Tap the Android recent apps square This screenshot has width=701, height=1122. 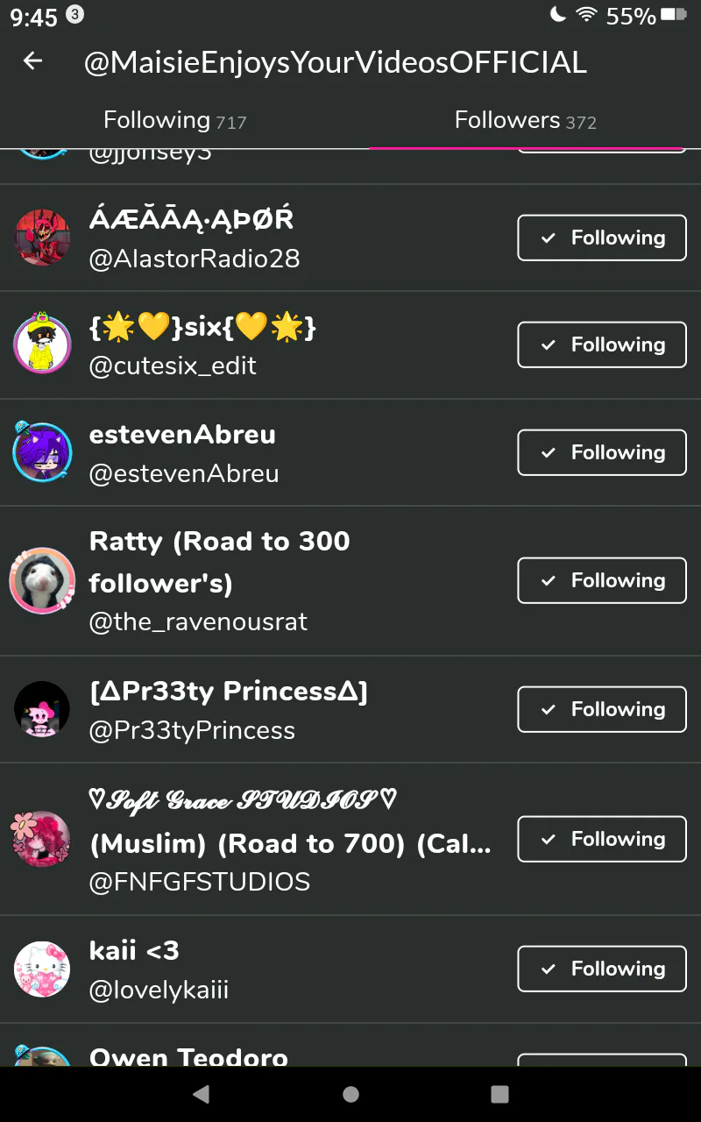click(499, 1094)
